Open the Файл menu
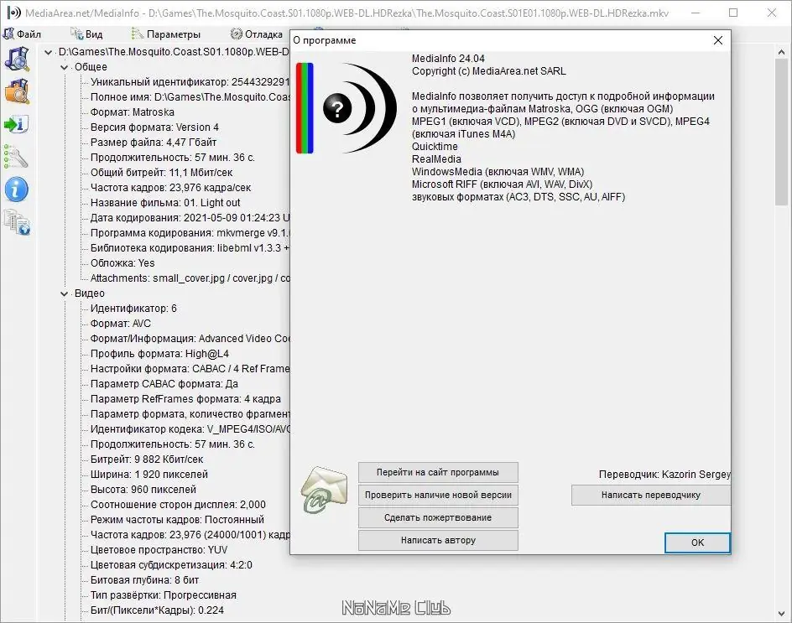The width and height of the screenshot is (792, 623). (22, 34)
